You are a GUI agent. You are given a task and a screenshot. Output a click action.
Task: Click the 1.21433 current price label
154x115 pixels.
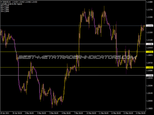point(149,26)
